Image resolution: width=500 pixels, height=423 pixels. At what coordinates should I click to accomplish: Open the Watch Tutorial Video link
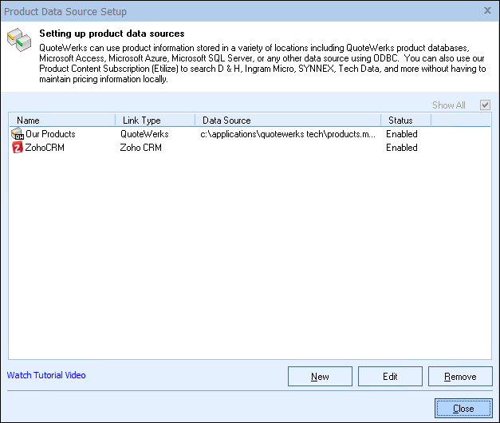click(46, 375)
